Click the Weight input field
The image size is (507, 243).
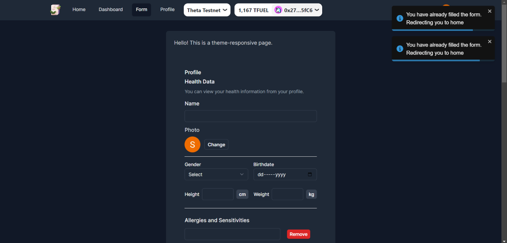click(287, 195)
